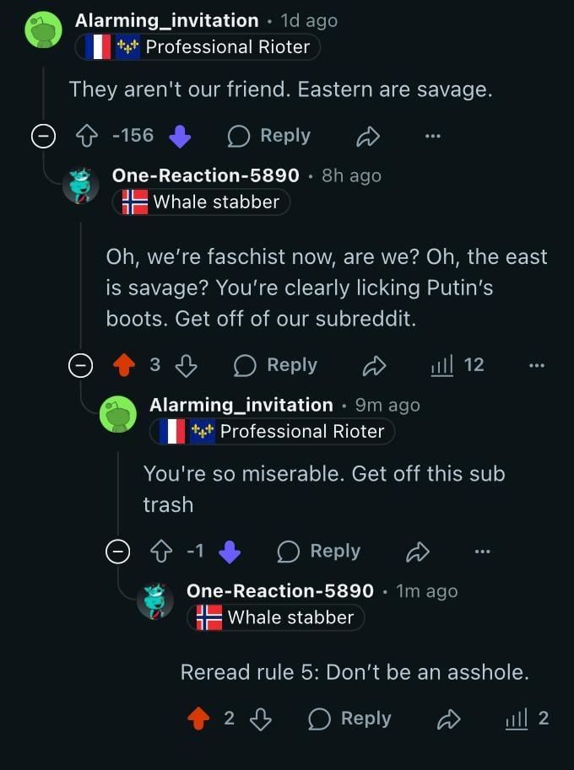The width and height of the screenshot is (574, 770).
Task: Open the overflow menu next to 12 views
Action: pyautogui.click(x=536, y=364)
